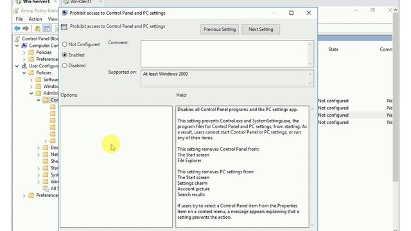Expand Preferences under Computer Configuration
Viewport: 411px width, 231px height.
coord(24,59)
